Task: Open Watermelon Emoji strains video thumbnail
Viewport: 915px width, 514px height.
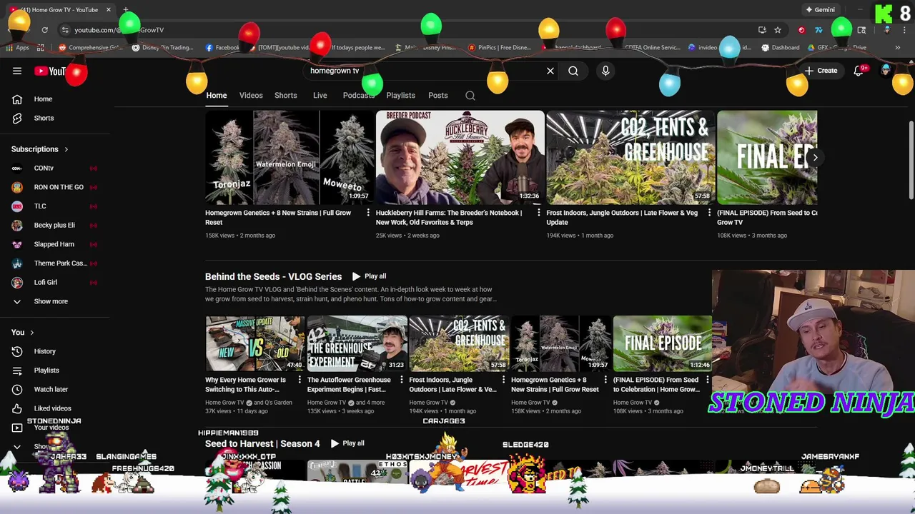Action: tap(289, 157)
